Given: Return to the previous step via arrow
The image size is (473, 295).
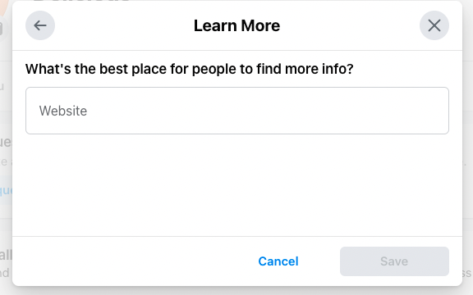Looking at the screenshot, I should pos(40,25).
